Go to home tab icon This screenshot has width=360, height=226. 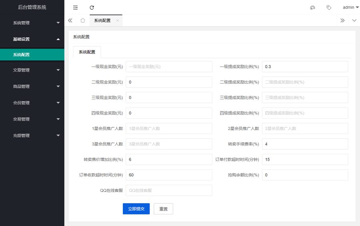pos(82,20)
